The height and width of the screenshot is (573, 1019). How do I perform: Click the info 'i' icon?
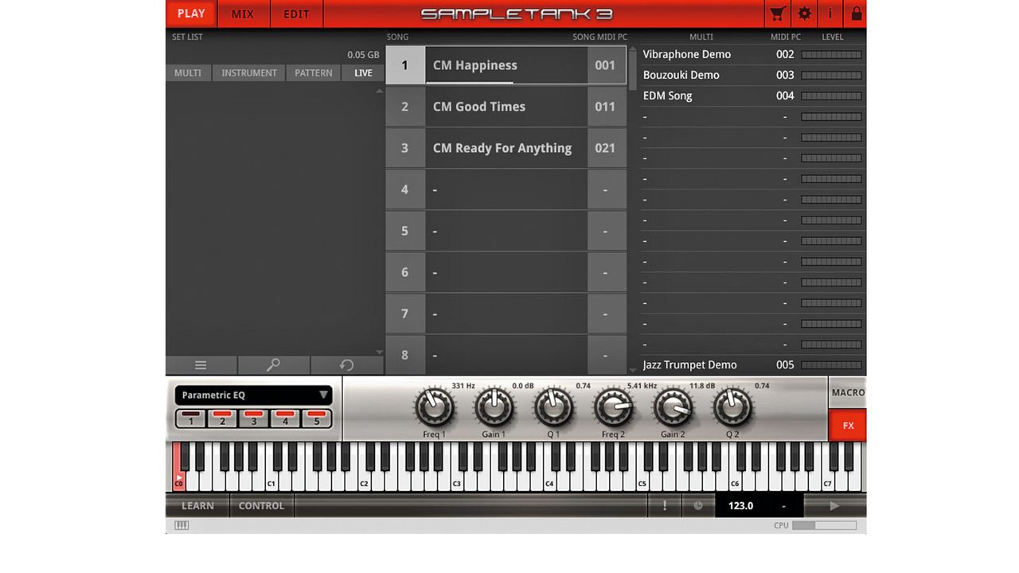point(830,14)
